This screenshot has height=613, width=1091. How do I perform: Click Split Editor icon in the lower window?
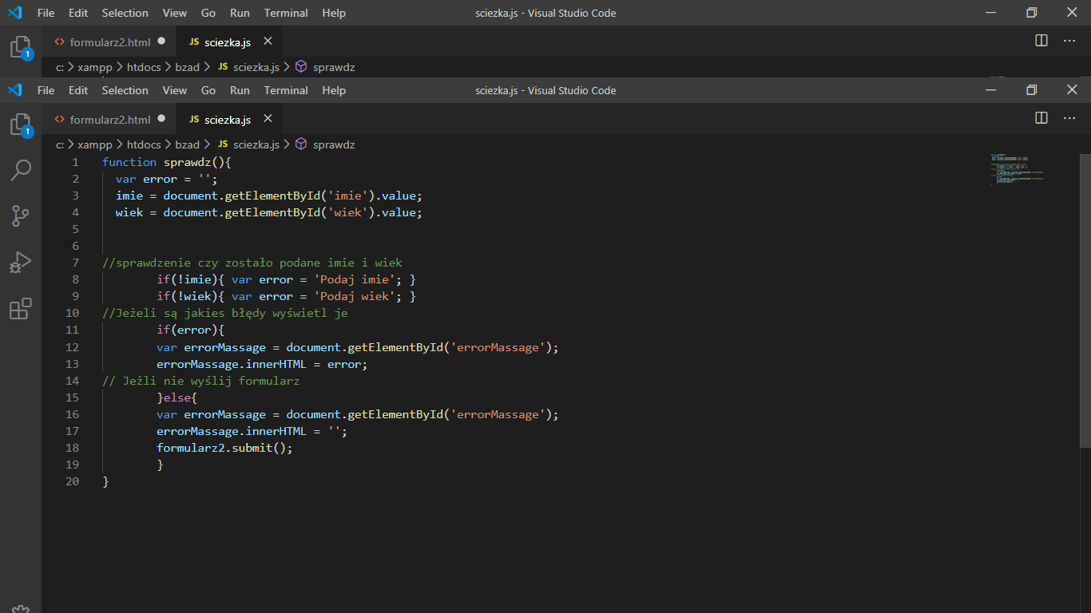(x=1041, y=118)
